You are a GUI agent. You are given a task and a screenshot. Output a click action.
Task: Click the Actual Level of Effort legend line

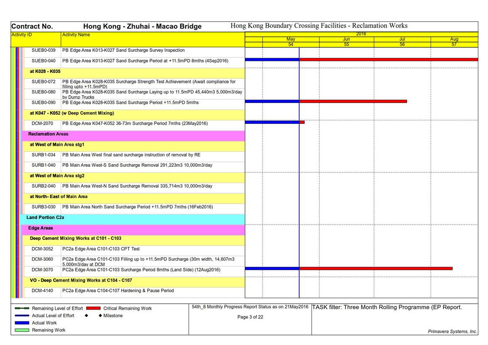coord(22,315)
